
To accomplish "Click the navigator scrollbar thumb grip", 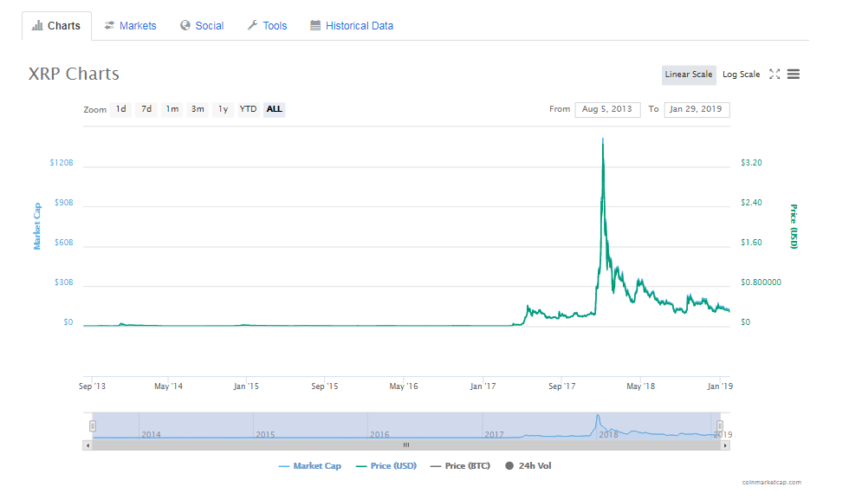I will (406, 445).
